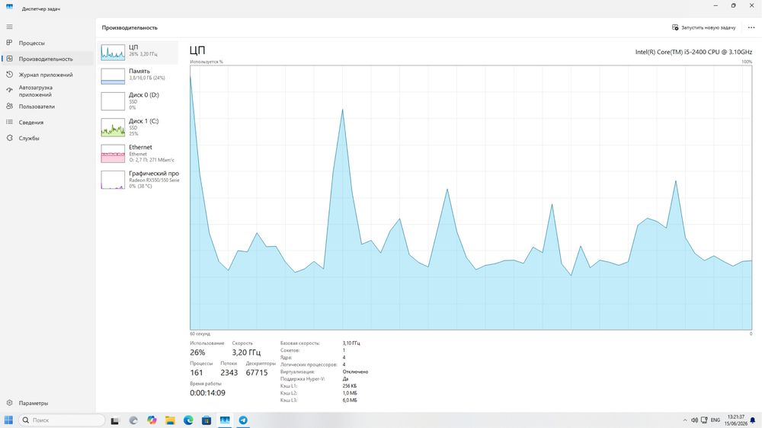Open the Процессы section

(47, 43)
